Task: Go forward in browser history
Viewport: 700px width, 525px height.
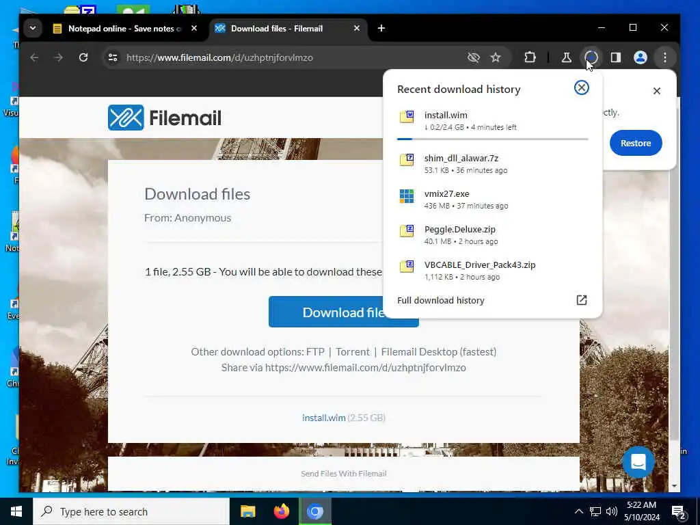Action: click(x=59, y=57)
